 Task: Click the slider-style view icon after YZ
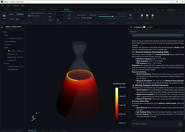click(x=158, y=10)
